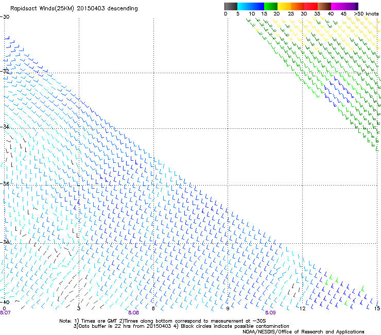Screen dimensions: 381x335
Task: Click the yellow 20-25 knots legend segment
Action: 284,6
